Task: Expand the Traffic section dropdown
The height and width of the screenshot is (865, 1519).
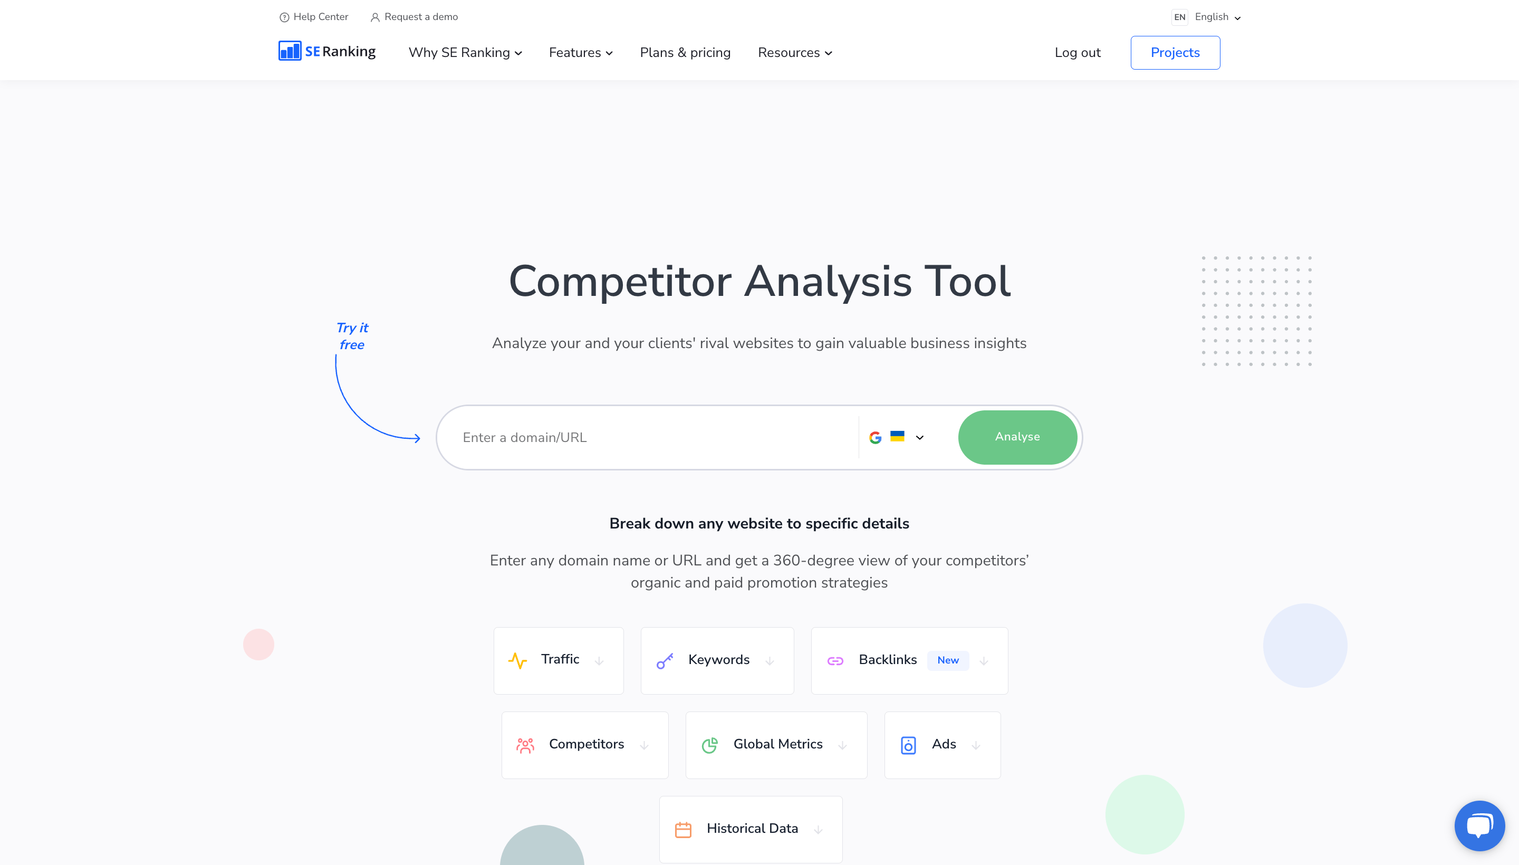Action: point(601,659)
